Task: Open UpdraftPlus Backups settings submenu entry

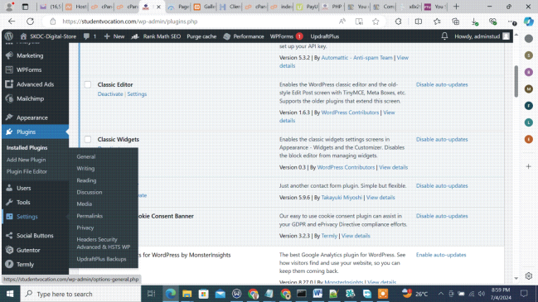Action: click(x=101, y=259)
